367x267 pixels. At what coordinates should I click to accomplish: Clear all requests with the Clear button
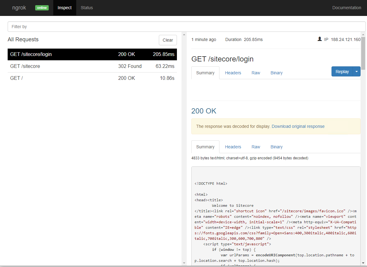(x=168, y=40)
